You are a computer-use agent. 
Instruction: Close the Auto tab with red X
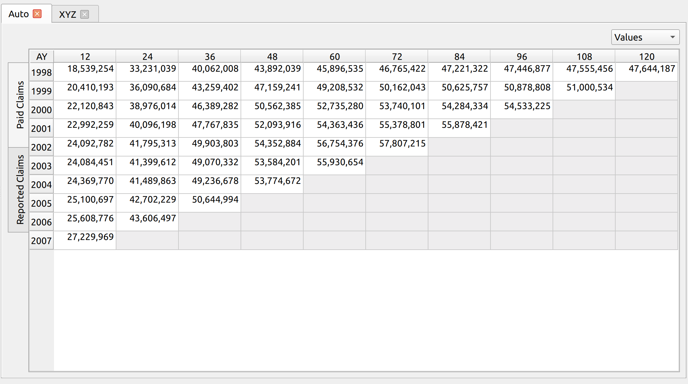(37, 14)
